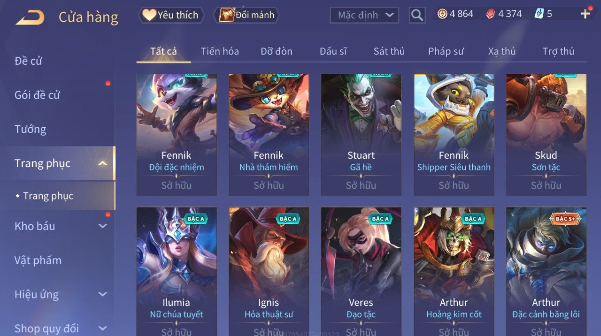The width and height of the screenshot is (601, 336).
Task: Switch to the Sát thủ tab
Action: [x=389, y=51]
